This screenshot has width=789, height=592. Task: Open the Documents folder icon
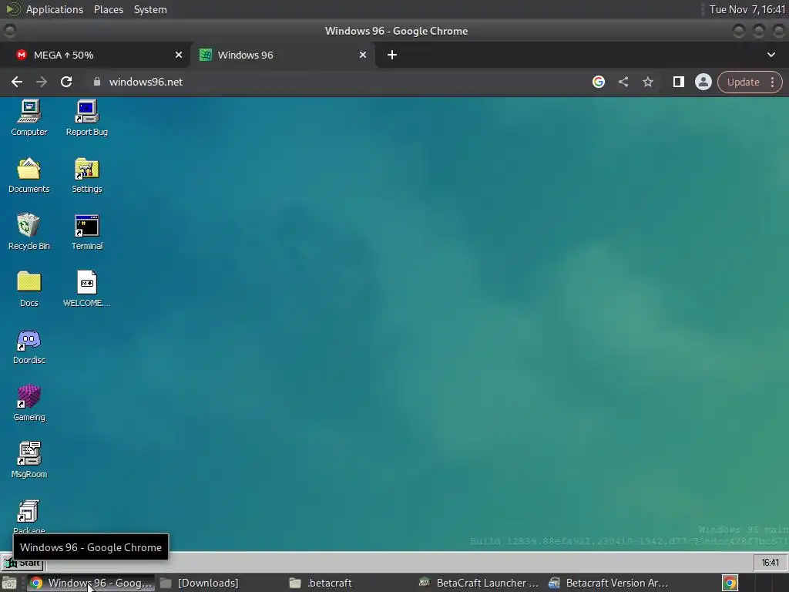29,175
